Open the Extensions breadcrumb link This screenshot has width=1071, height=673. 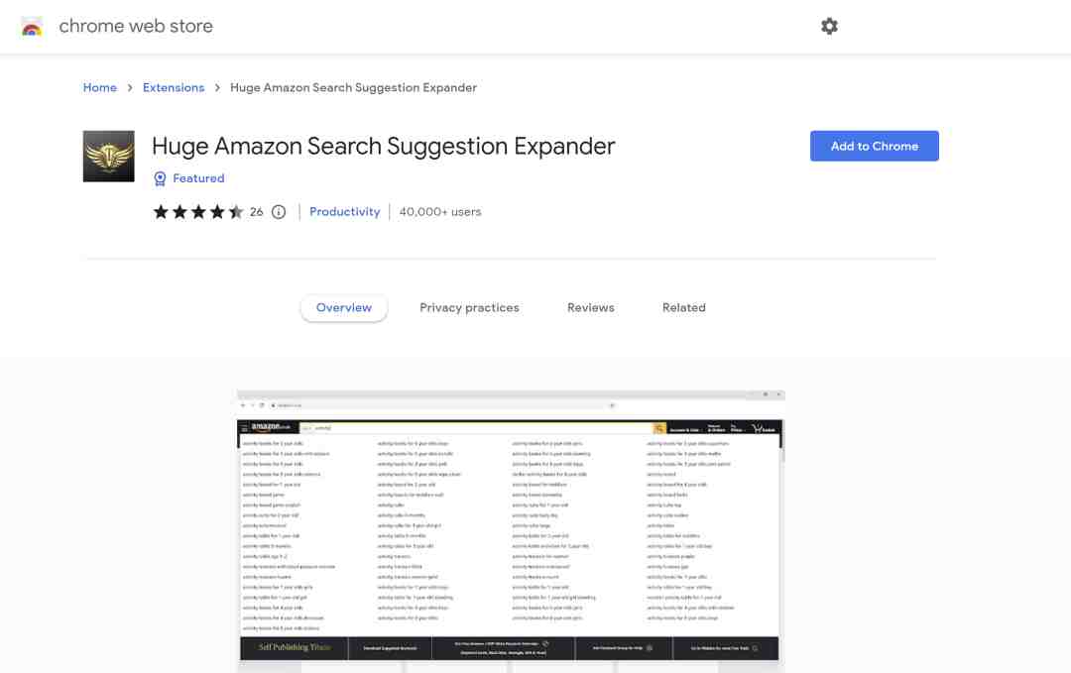(174, 88)
